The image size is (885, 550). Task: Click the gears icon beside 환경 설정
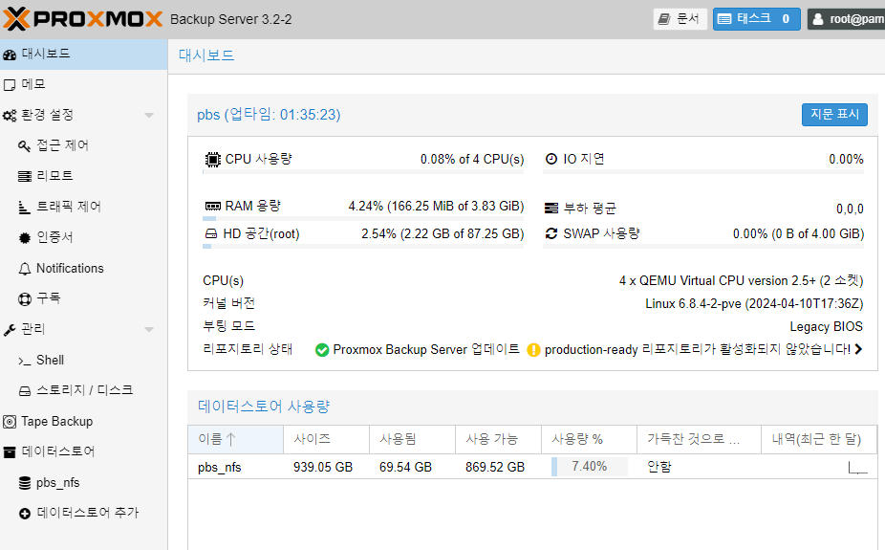click(10, 116)
